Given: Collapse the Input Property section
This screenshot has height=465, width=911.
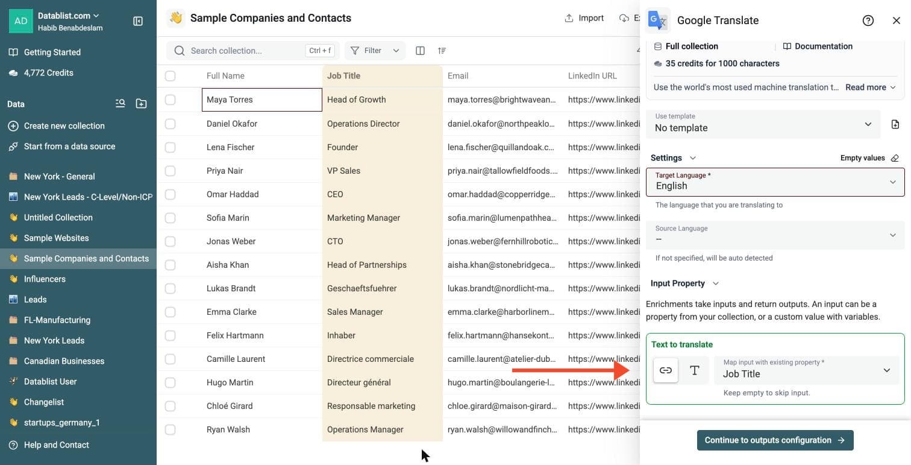Looking at the screenshot, I should coord(684,283).
